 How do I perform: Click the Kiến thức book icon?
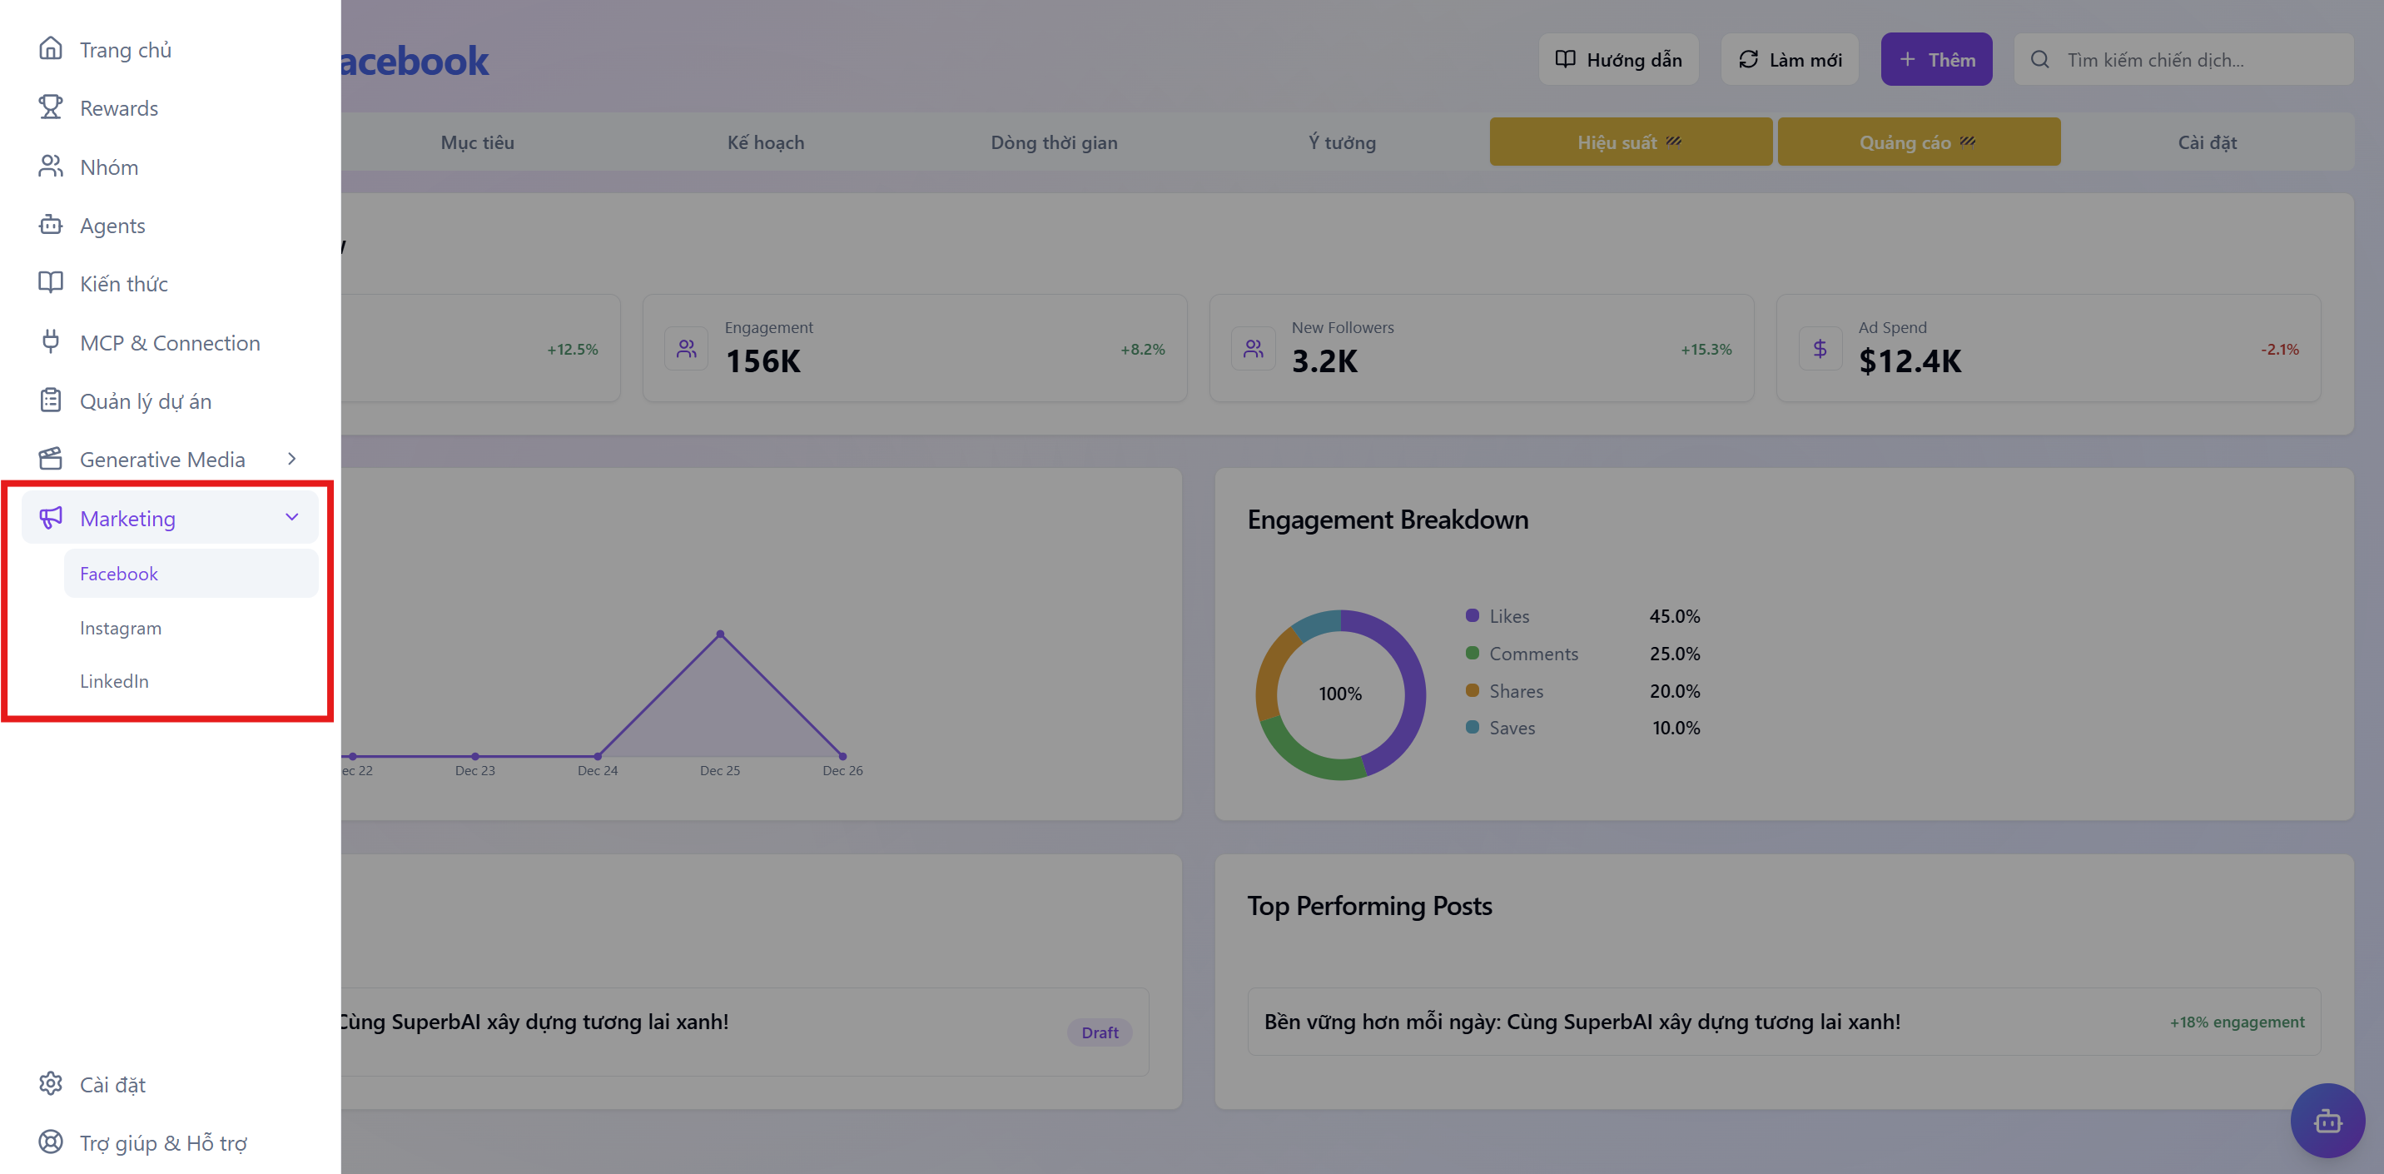coord(50,283)
